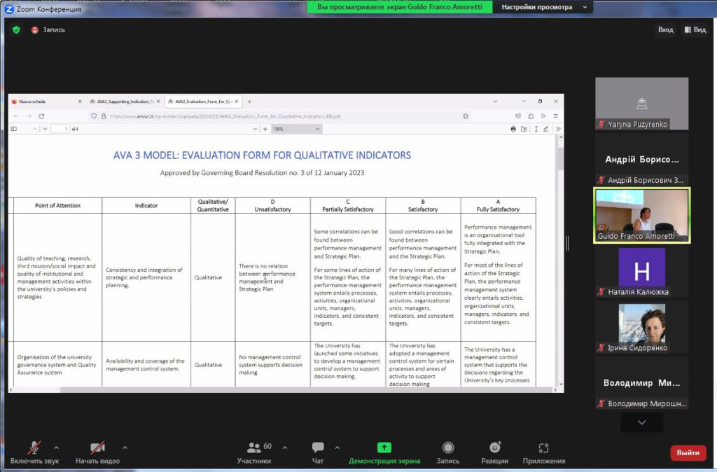Expand video settings arrow beside camera
The width and height of the screenshot is (717, 472).
click(125, 447)
